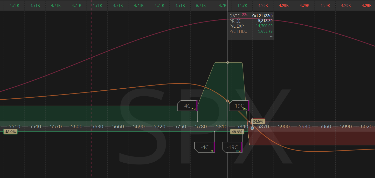The height and width of the screenshot is (178, 375).
Task: Click the 48.9% badge beside the 5840 label
Action: [x=237, y=132]
